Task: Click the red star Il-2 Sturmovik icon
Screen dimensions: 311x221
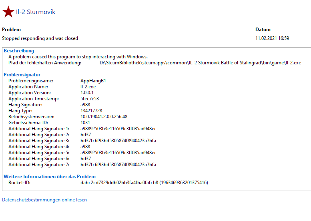Action: [x=8, y=12]
